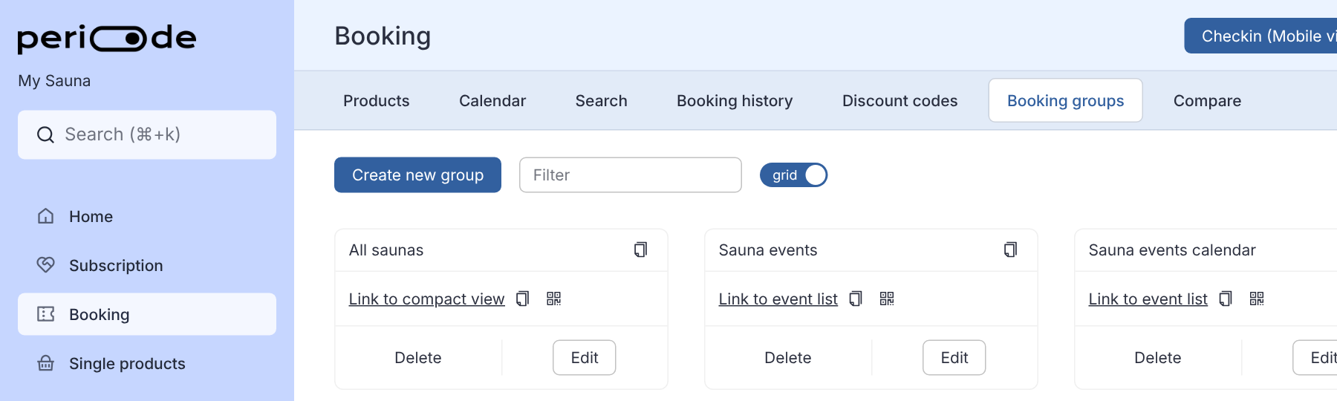Screen dimensions: 1337x401
Task: Copy the event list link in Sauna events card
Action: (x=856, y=299)
